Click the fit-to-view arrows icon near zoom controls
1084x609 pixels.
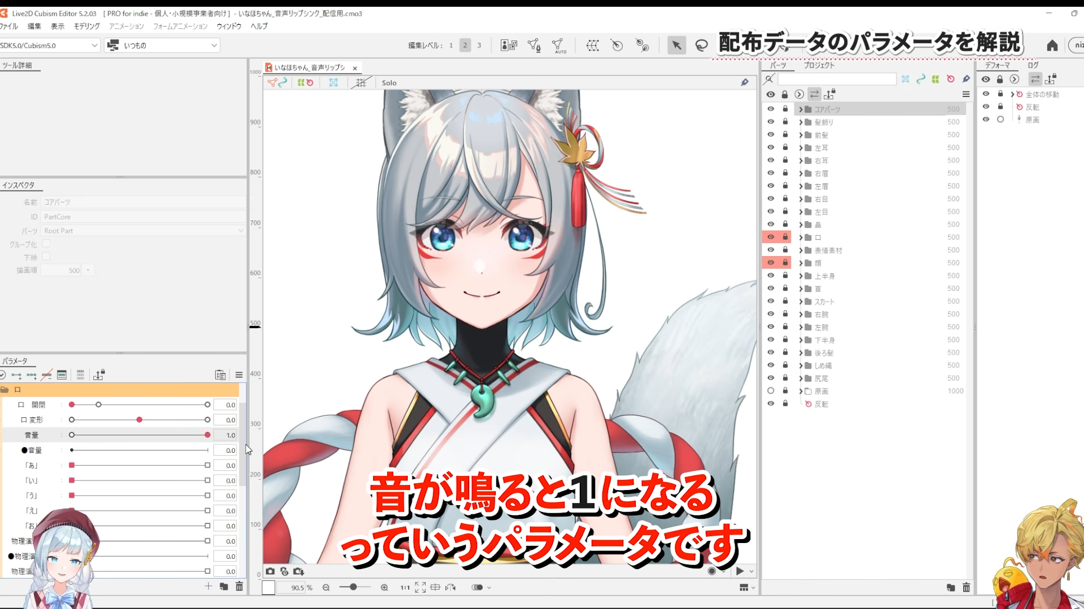pyautogui.click(x=421, y=587)
